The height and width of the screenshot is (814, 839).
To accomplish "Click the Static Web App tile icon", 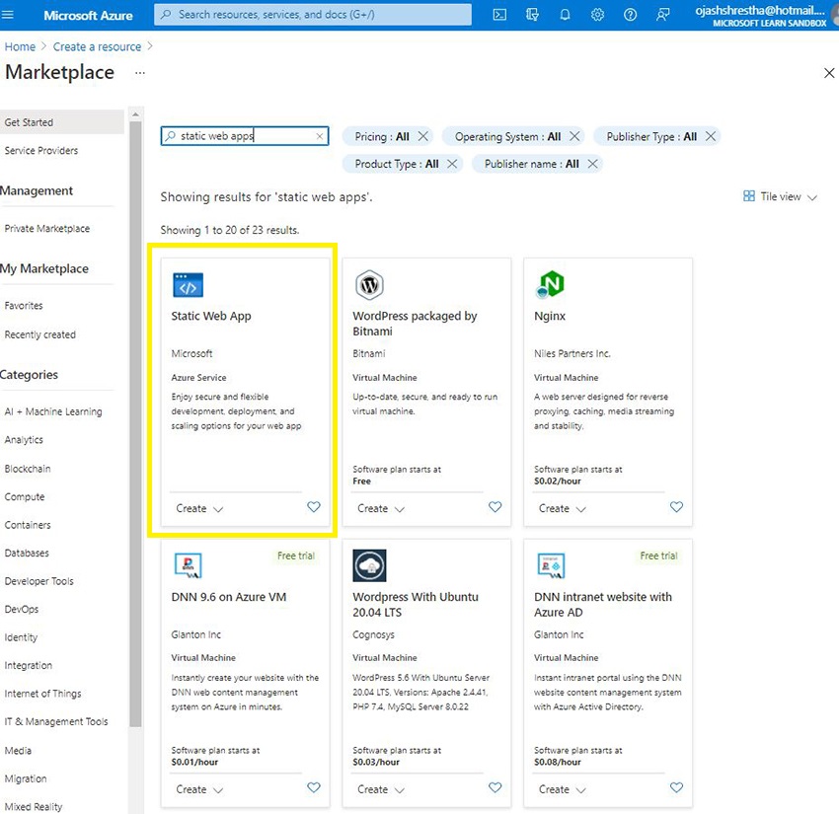I will (x=188, y=285).
